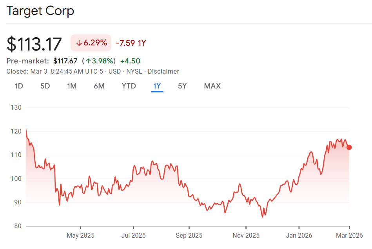Open the Disclaimer link
This screenshot has width=372, height=249.
tap(163, 71)
